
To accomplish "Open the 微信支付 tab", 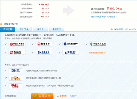I will tap(57, 29).
